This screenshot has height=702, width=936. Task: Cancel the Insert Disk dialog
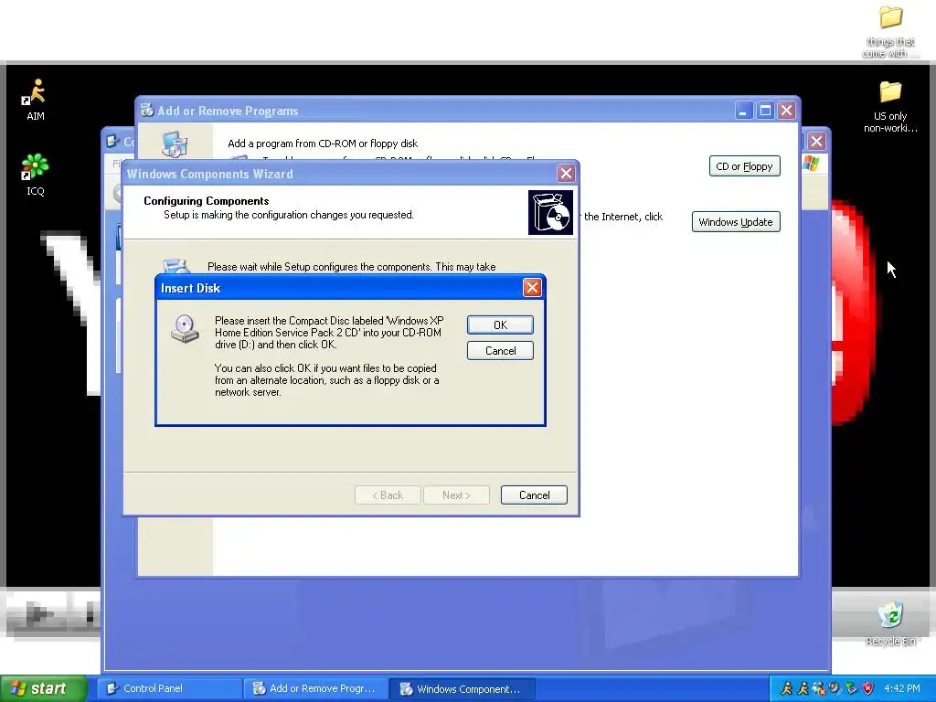tap(500, 351)
